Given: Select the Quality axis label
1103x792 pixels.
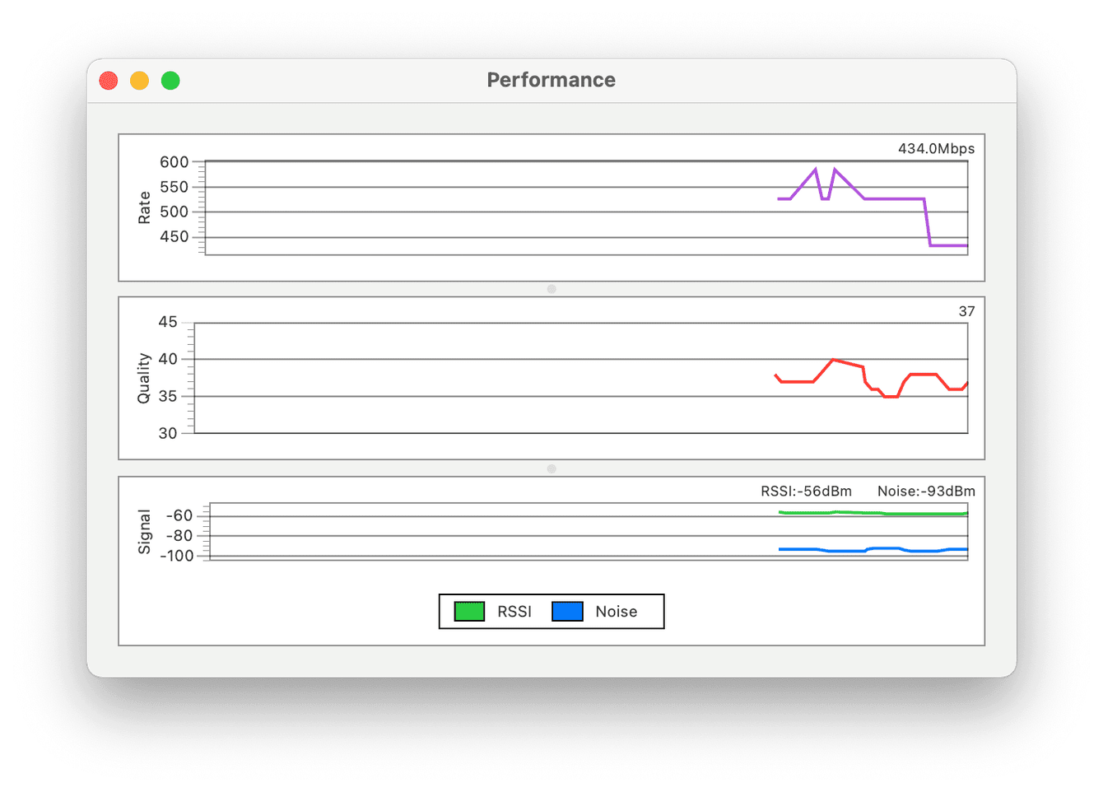Looking at the screenshot, I should [x=143, y=378].
